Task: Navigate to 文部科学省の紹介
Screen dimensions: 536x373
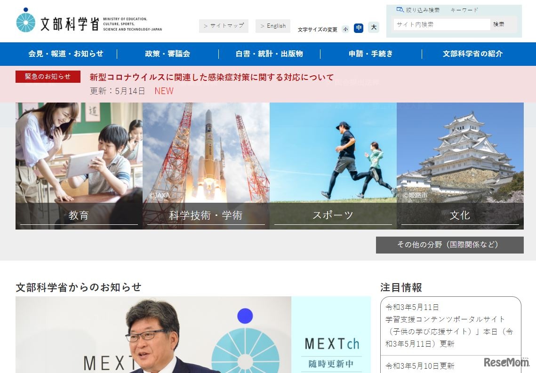Action: pyautogui.click(x=472, y=54)
